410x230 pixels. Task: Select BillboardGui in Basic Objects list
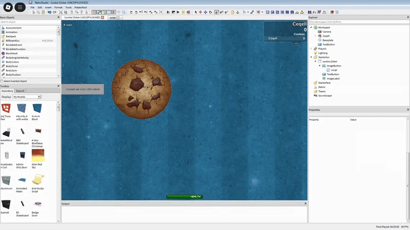12,41
